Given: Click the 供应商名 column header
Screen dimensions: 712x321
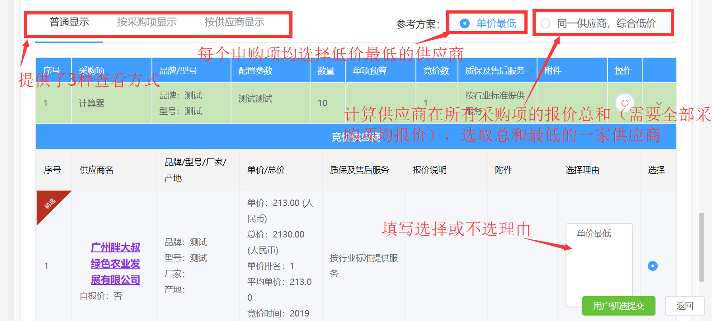Looking at the screenshot, I should point(96,170).
